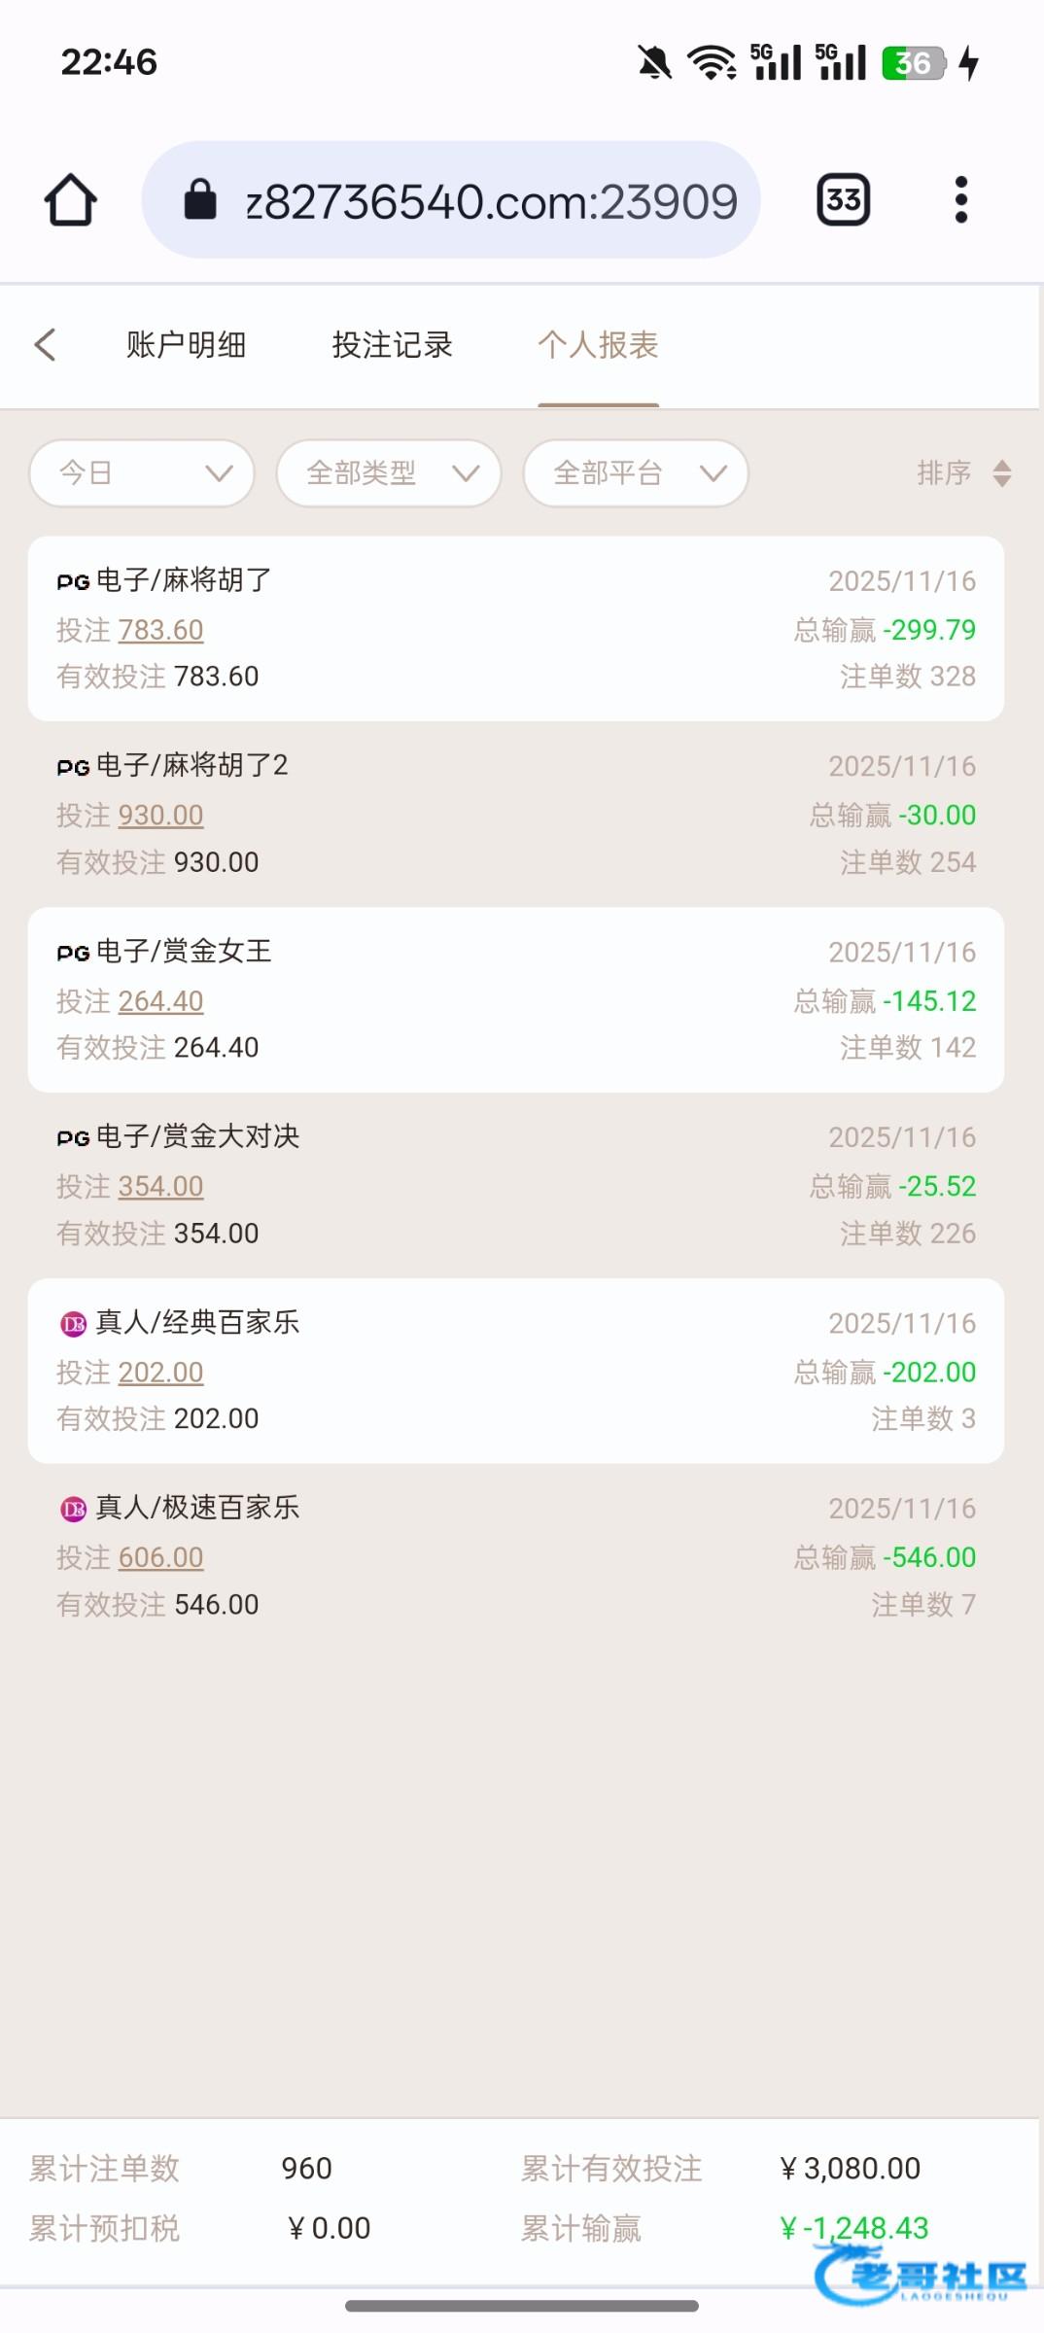This screenshot has width=1044, height=2333.
Task: Open the 930.00 bet amount link
Action: click(x=160, y=816)
